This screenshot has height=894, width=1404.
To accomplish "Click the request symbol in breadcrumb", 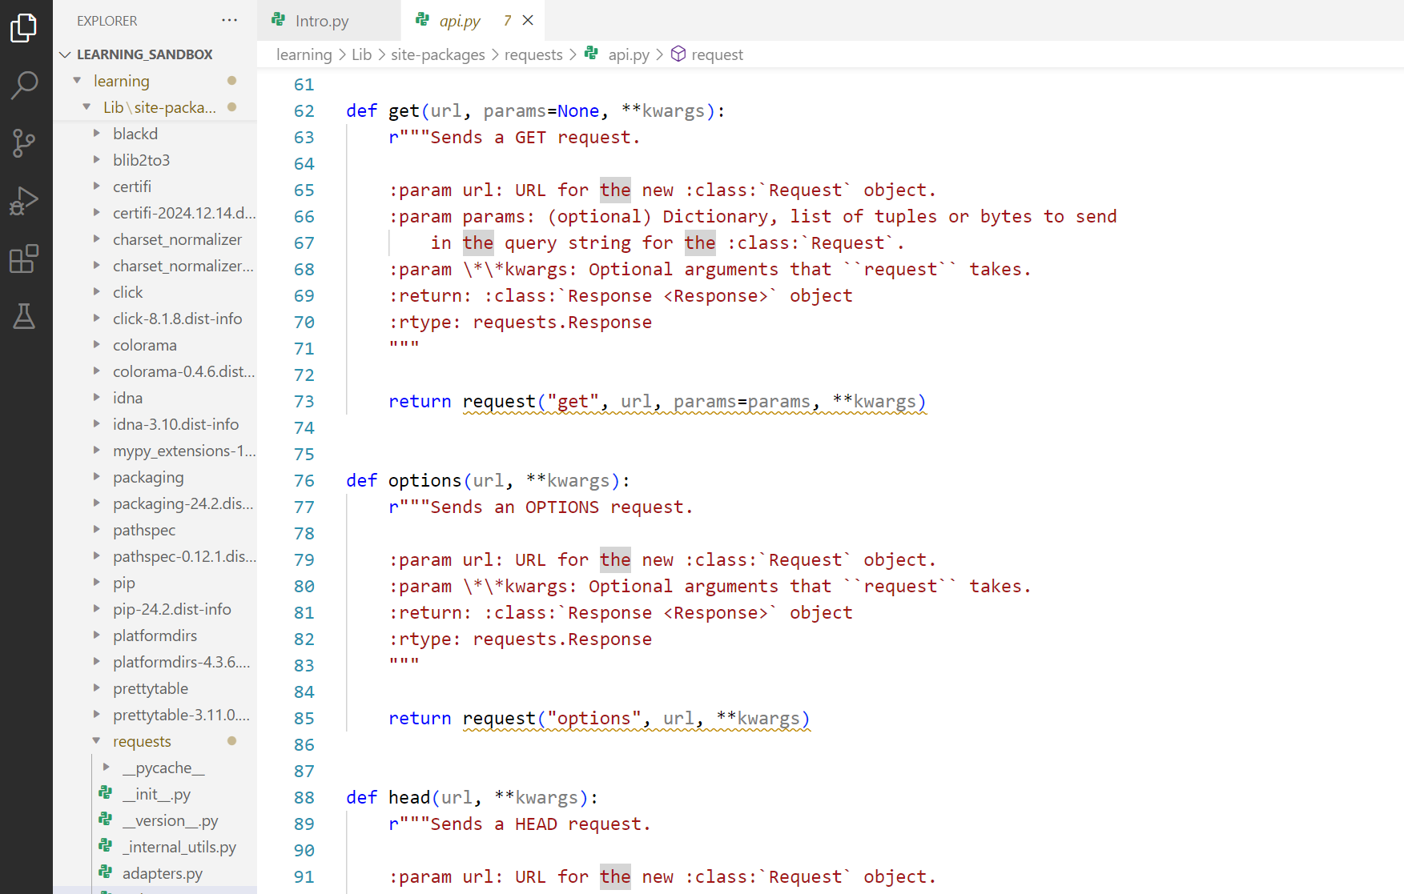I will coord(717,54).
